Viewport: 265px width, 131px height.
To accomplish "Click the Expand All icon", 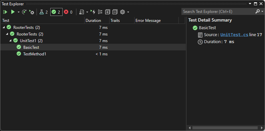I will (108, 12).
